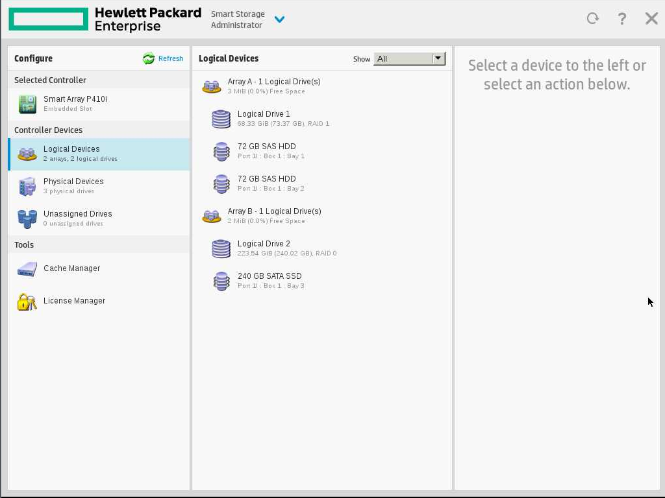
Task: Click the Configure panel heading
Action: pyautogui.click(x=34, y=58)
